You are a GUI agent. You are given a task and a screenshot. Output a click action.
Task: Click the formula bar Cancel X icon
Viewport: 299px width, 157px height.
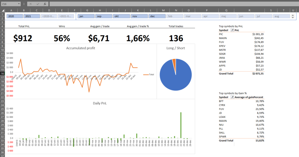(x=31, y=4)
